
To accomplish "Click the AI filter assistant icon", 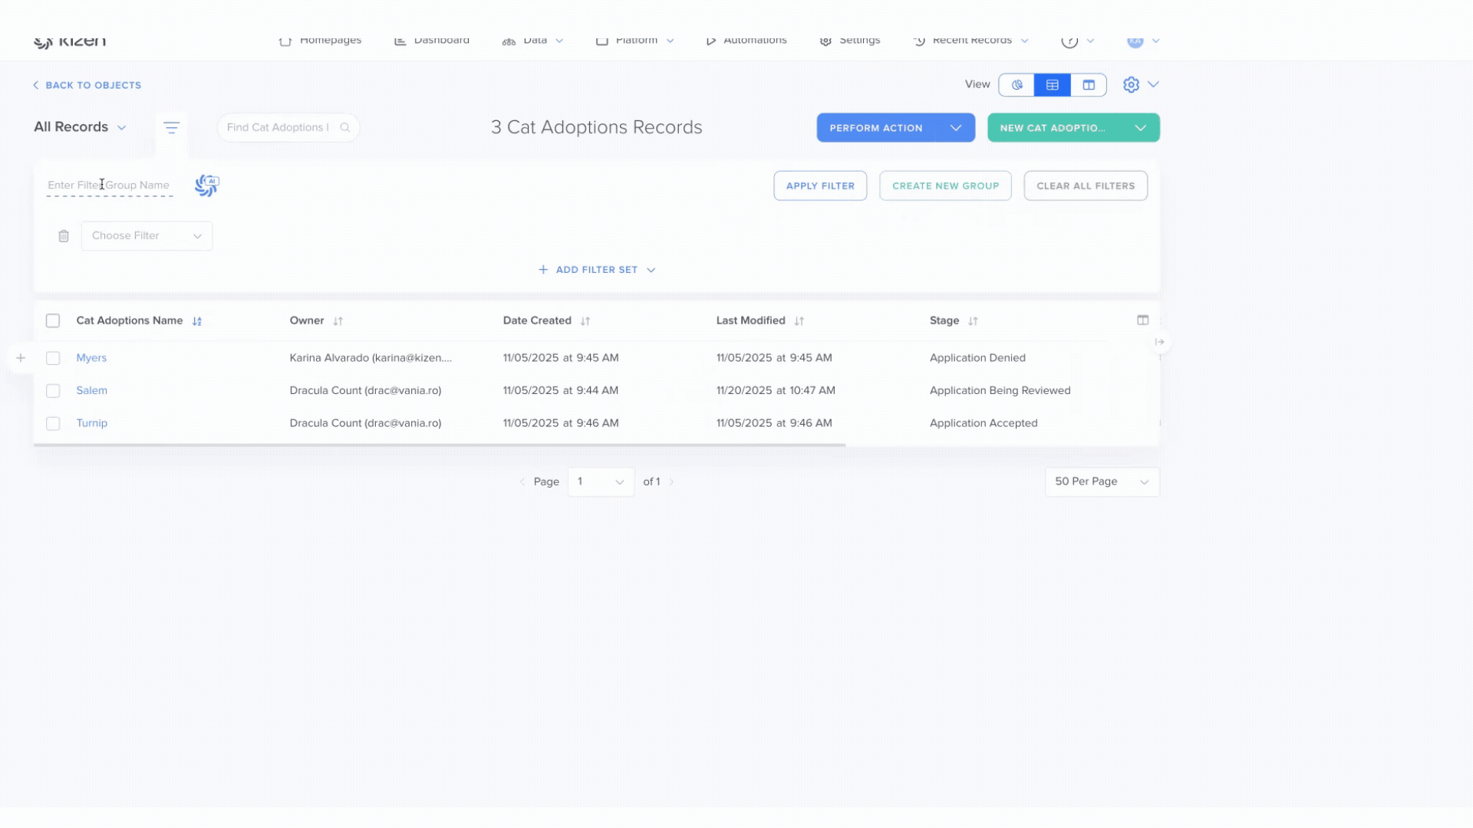I will pyautogui.click(x=206, y=185).
